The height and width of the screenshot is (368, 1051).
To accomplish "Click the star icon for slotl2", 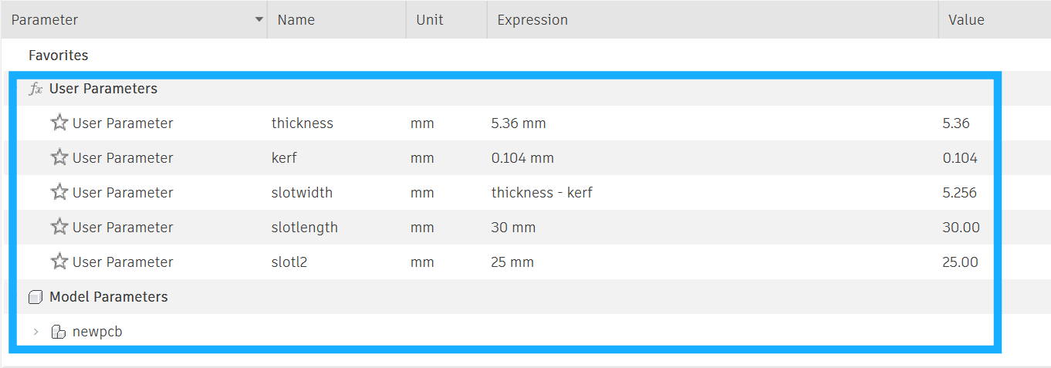I will (59, 262).
